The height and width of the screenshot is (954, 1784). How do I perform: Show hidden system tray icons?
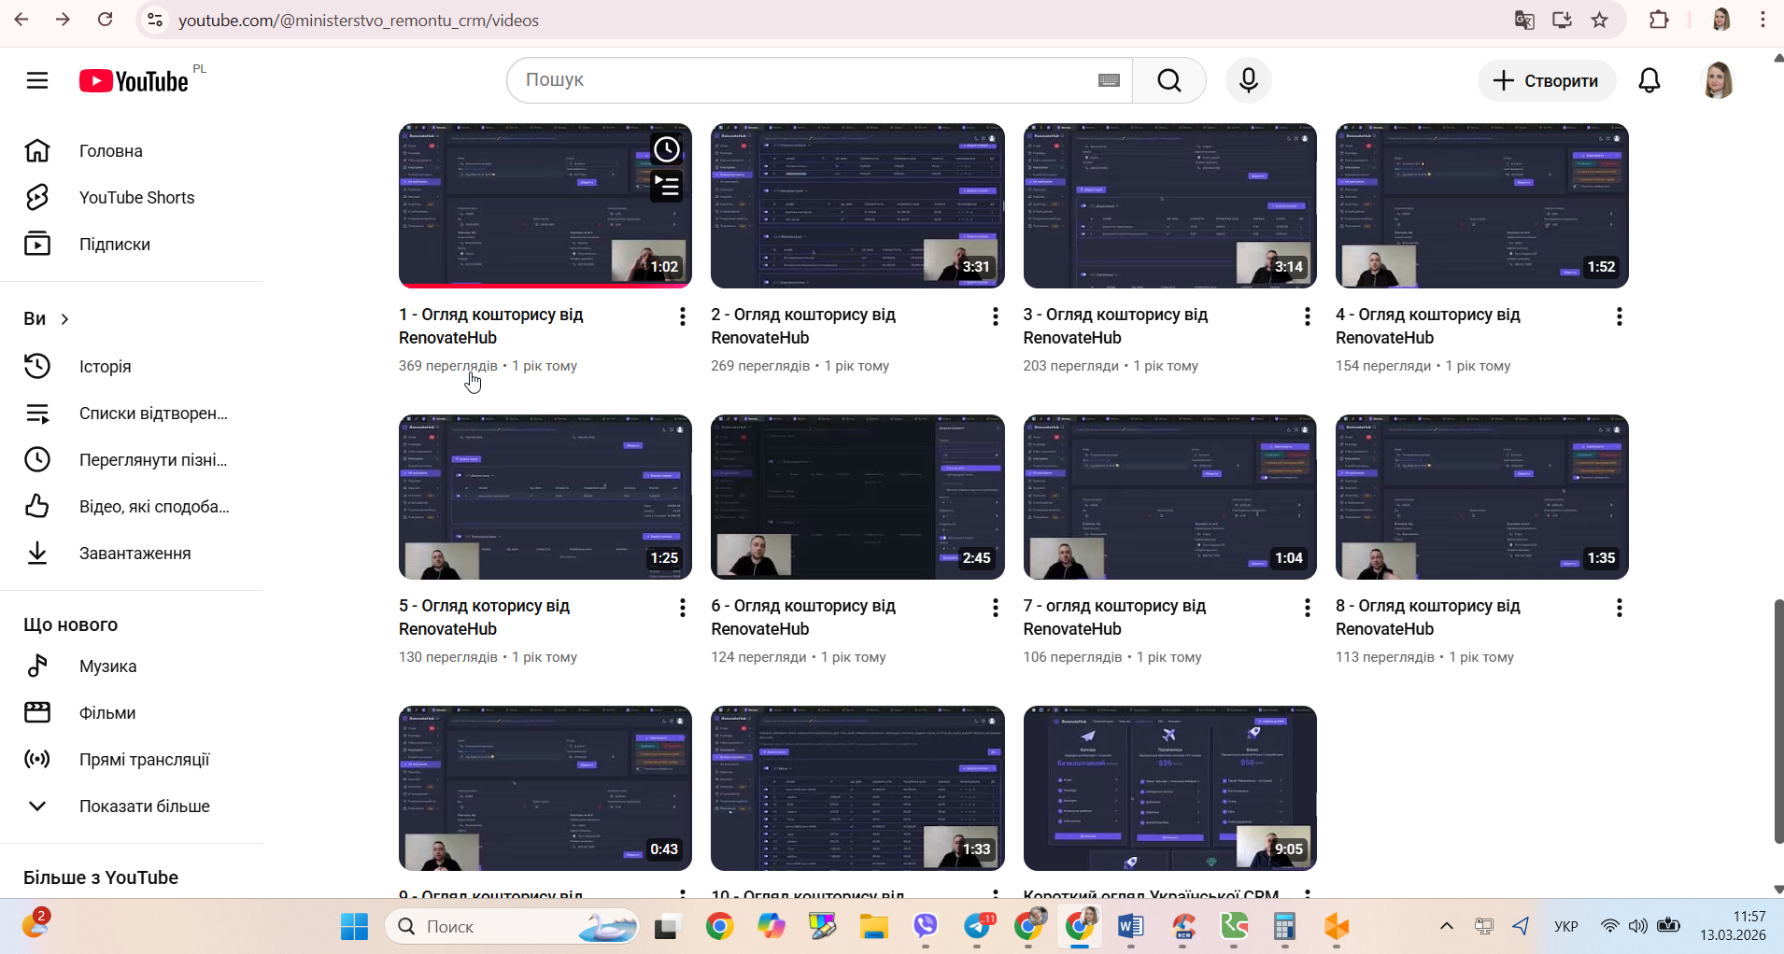(1447, 926)
